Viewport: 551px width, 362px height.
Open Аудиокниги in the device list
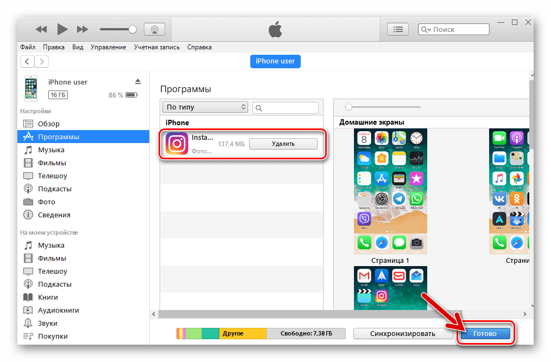(x=84, y=310)
